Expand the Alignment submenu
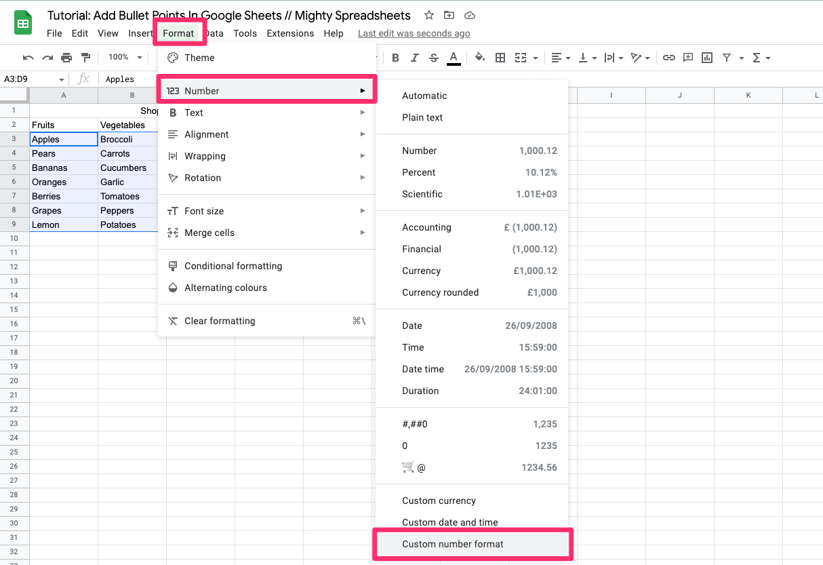 click(x=266, y=134)
